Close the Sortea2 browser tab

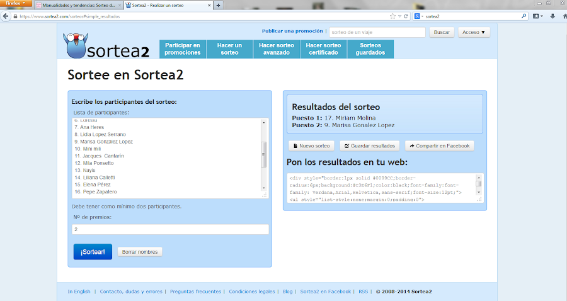coord(209,6)
